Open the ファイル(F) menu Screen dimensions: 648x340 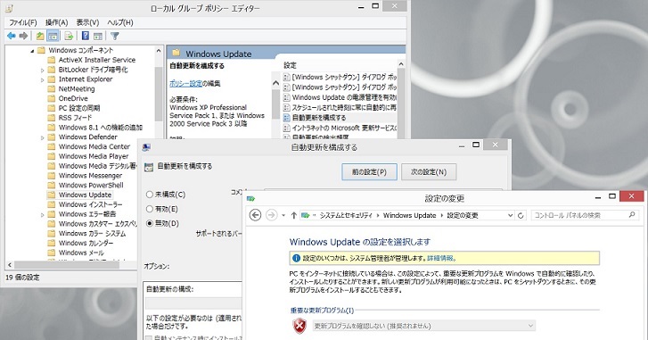point(23,22)
